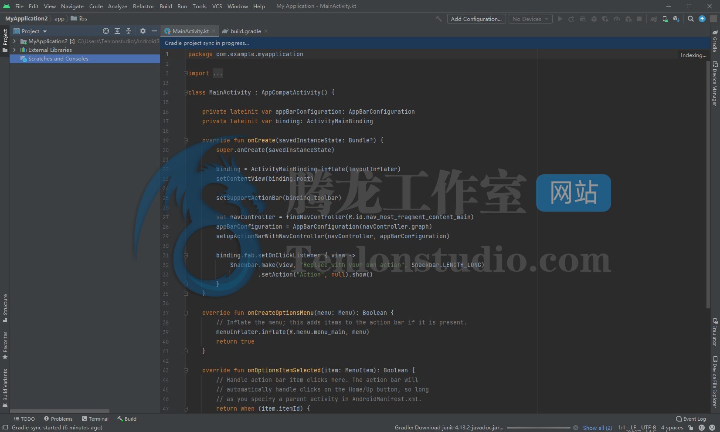Click the 4 spaces indent setting

[x=672, y=428]
